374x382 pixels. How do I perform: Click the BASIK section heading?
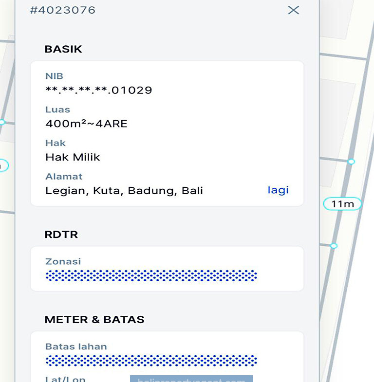(x=63, y=49)
